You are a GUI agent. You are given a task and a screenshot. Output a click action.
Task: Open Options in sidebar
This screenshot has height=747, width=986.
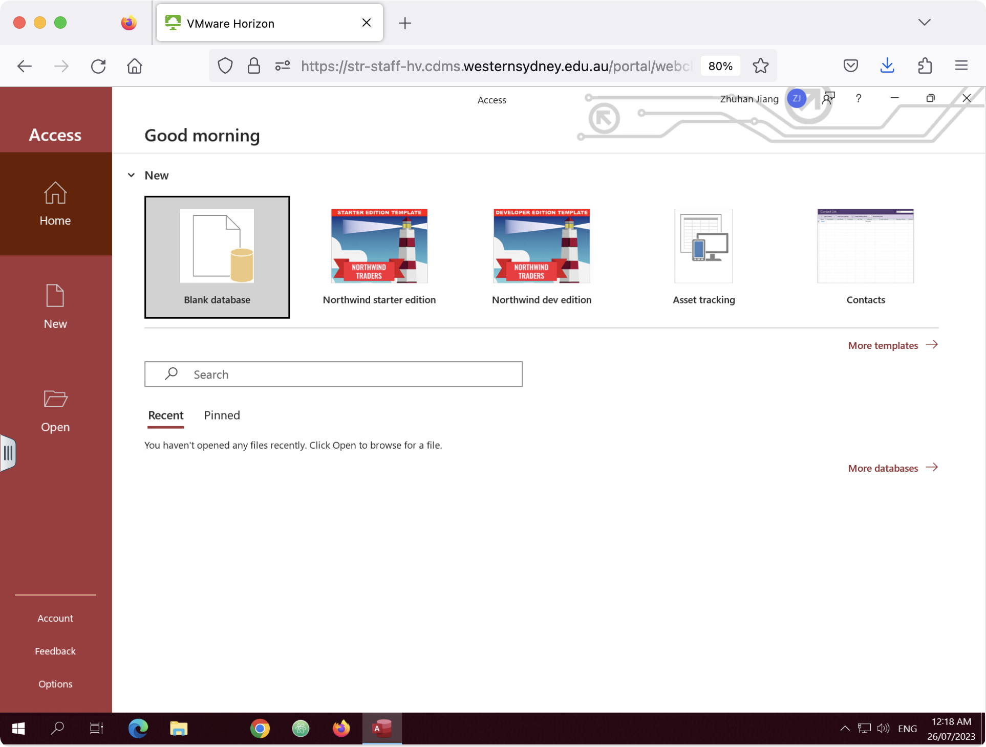point(55,684)
